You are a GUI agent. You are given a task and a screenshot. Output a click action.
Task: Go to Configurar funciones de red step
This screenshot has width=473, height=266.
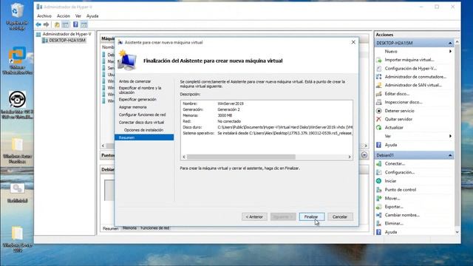(x=142, y=115)
